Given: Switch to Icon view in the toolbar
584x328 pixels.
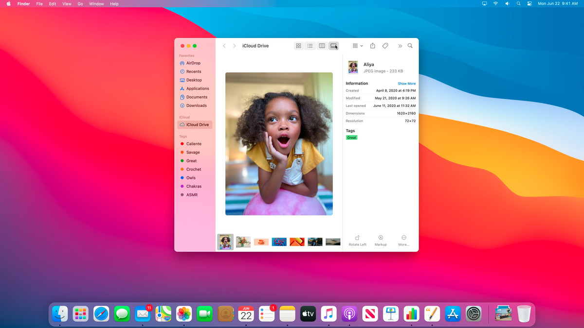Looking at the screenshot, I should coord(298,45).
